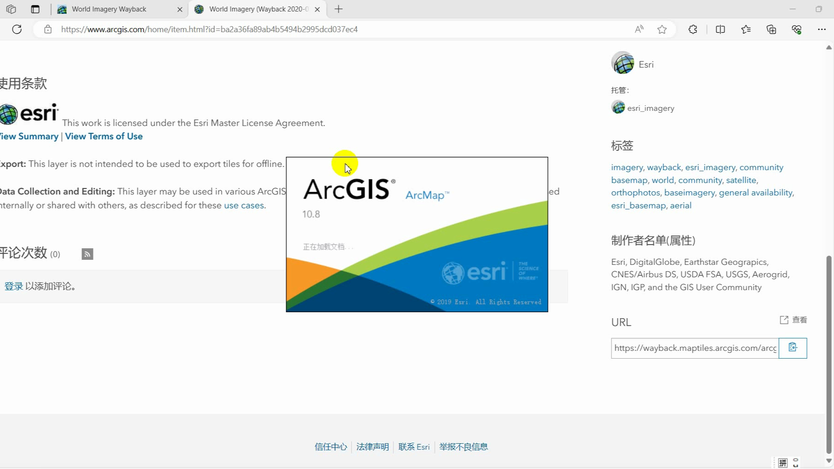Select the aerial tag

(680, 206)
